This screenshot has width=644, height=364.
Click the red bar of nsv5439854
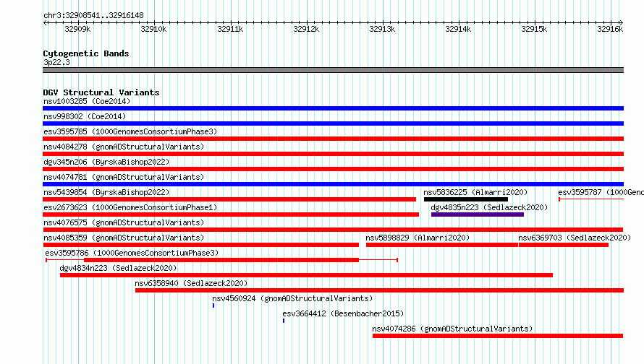[x=229, y=199]
